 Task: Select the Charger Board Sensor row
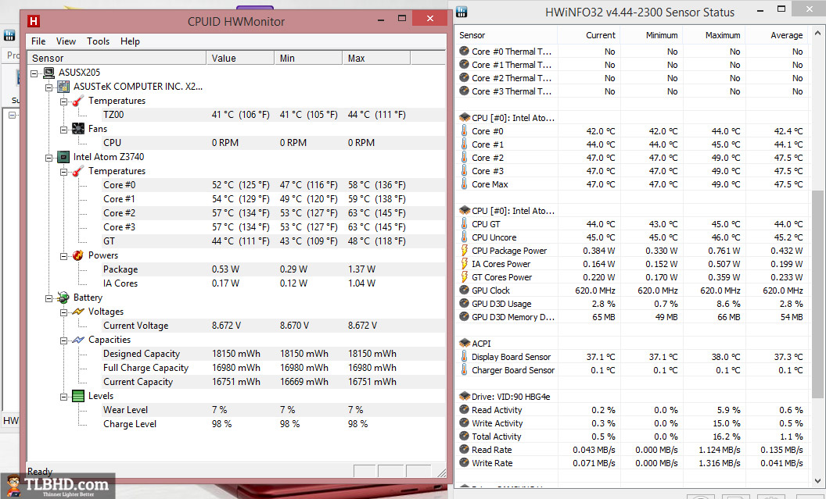632,369
